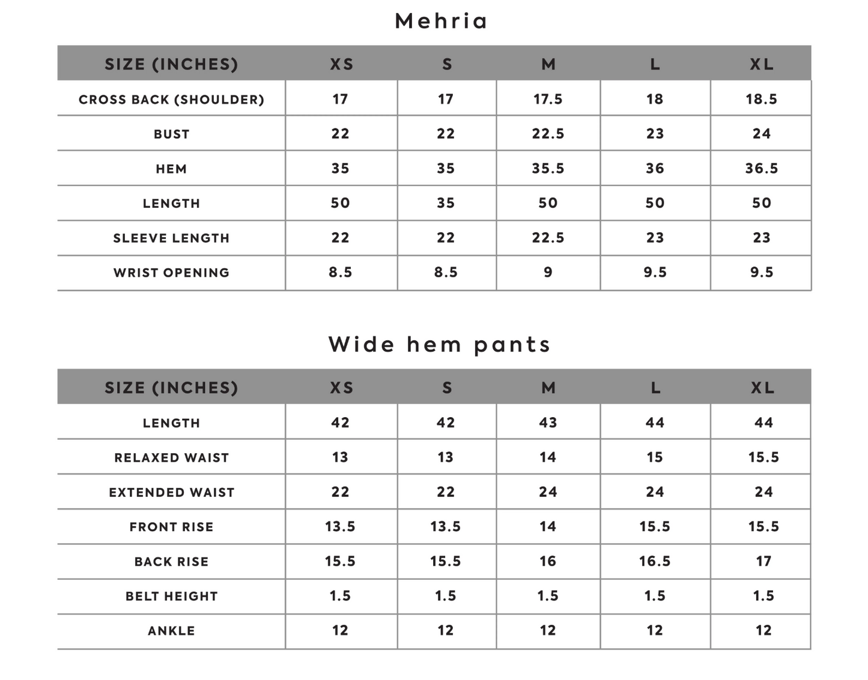Select the Extended Waist row label
This screenshot has width=868, height=680.
[171, 493]
